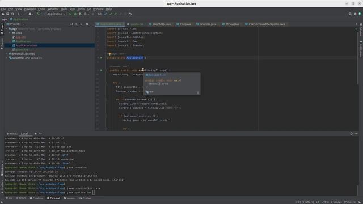This screenshot has width=363, height=204.
Task: Collapse the app root project node
Action: pyautogui.click(x=7, y=29)
